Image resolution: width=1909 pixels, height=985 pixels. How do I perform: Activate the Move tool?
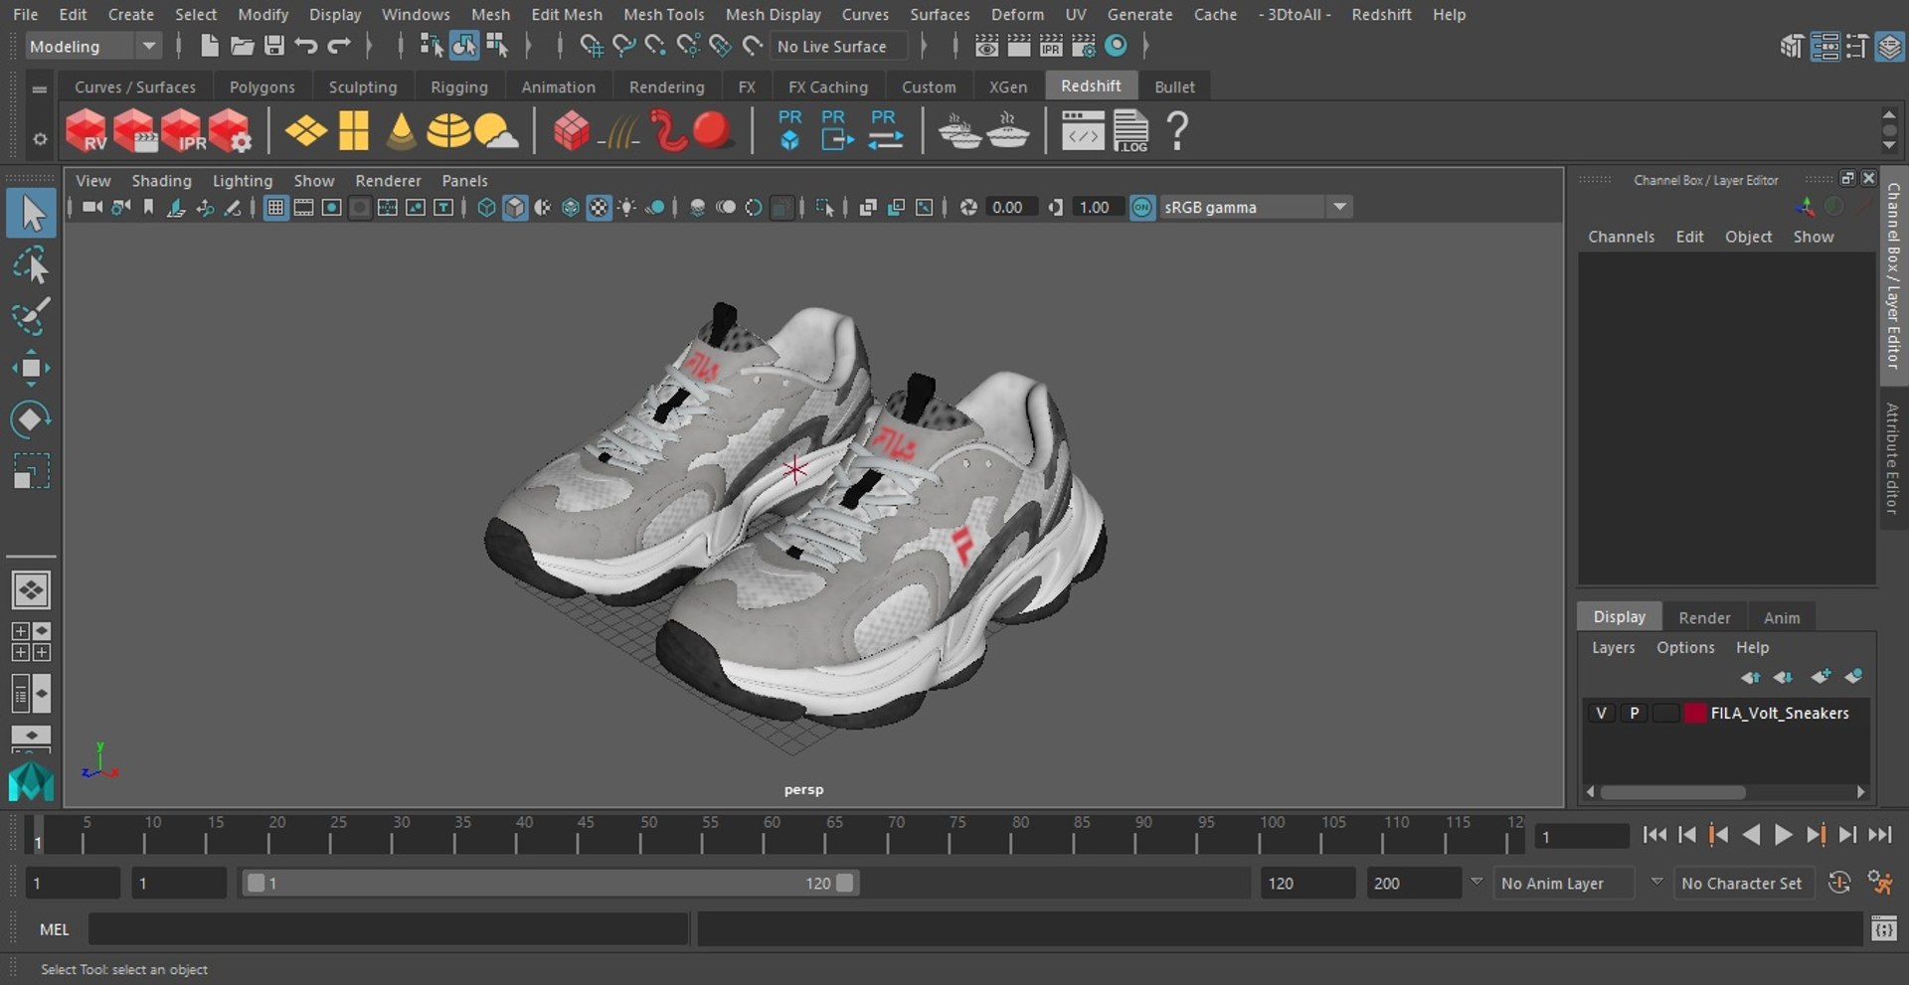tap(31, 368)
